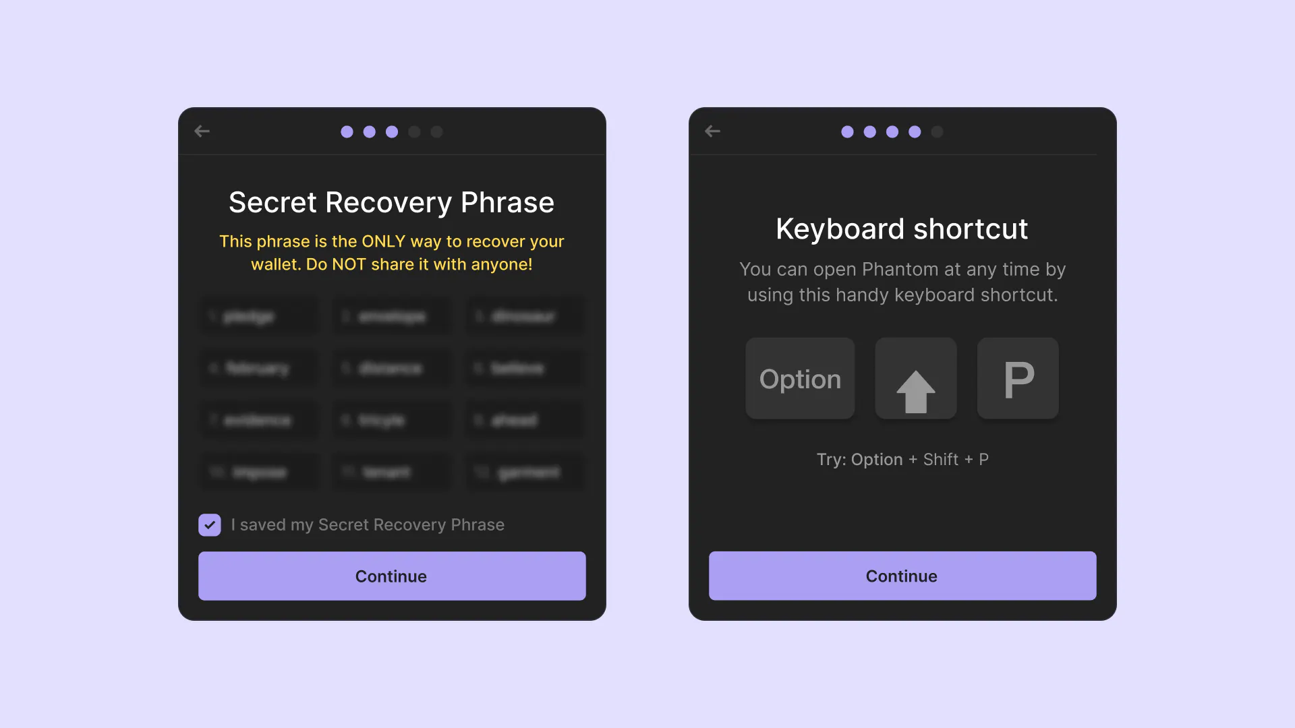Click Continue on the Secret Recovery Phrase screen
The height and width of the screenshot is (728, 1295).
[391, 576]
